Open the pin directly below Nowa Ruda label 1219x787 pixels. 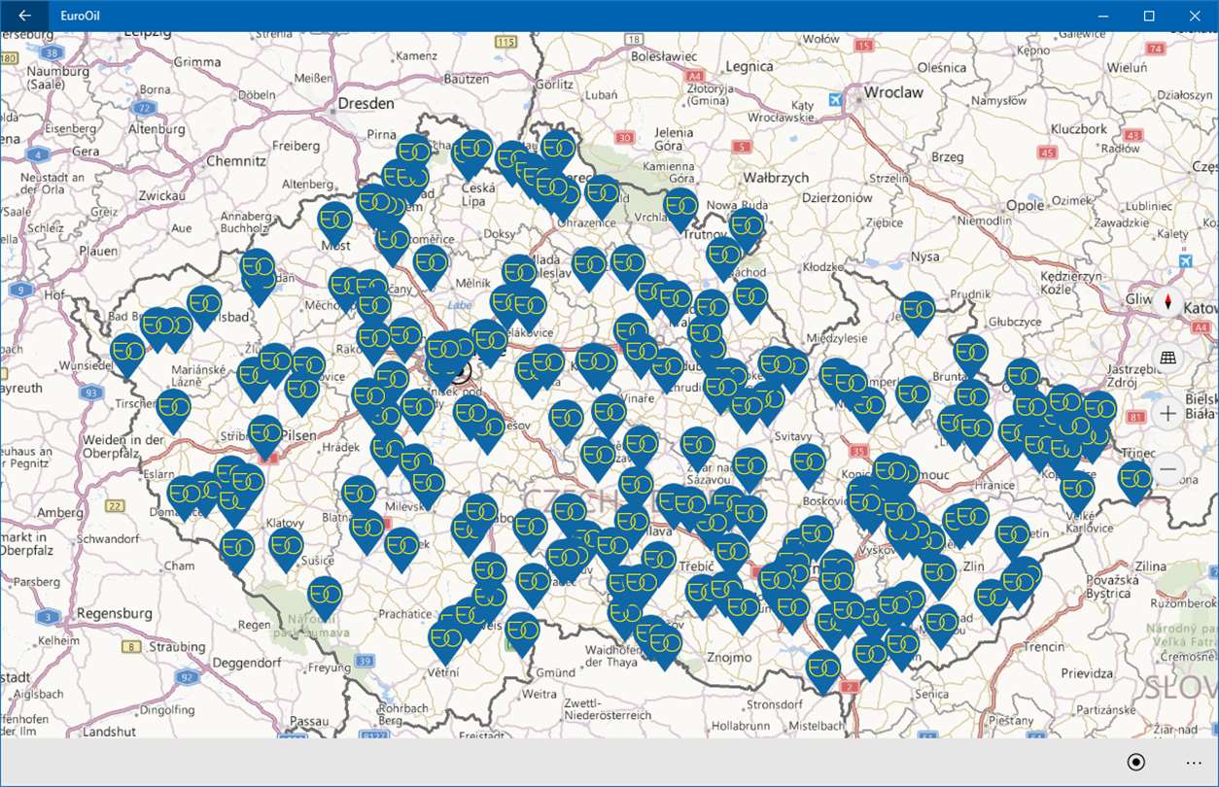[747, 231]
